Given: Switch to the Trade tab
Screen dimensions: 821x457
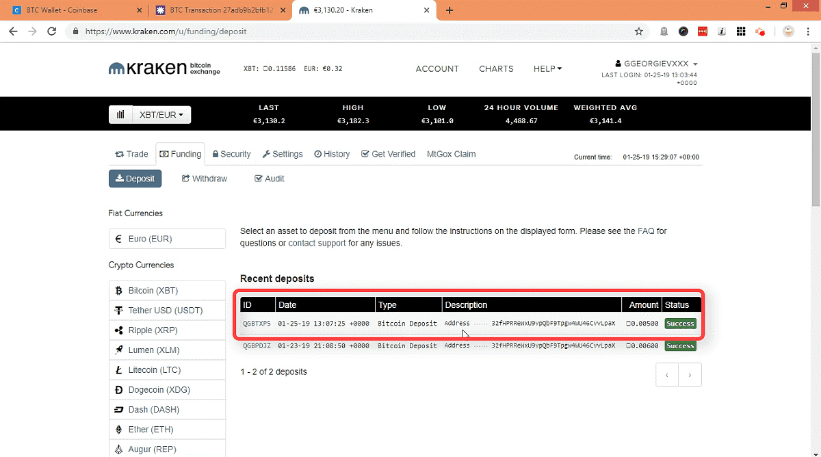Looking at the screenshot, I should tap(132, 154).
